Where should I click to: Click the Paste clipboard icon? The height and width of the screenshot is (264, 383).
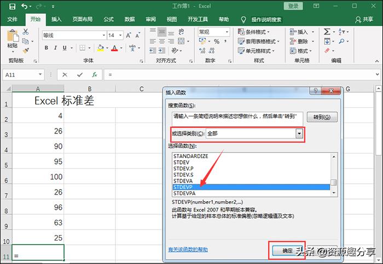pos(13,37)
